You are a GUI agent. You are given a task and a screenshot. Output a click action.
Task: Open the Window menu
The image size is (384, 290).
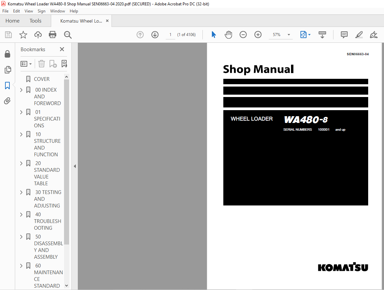pos(58,11)
